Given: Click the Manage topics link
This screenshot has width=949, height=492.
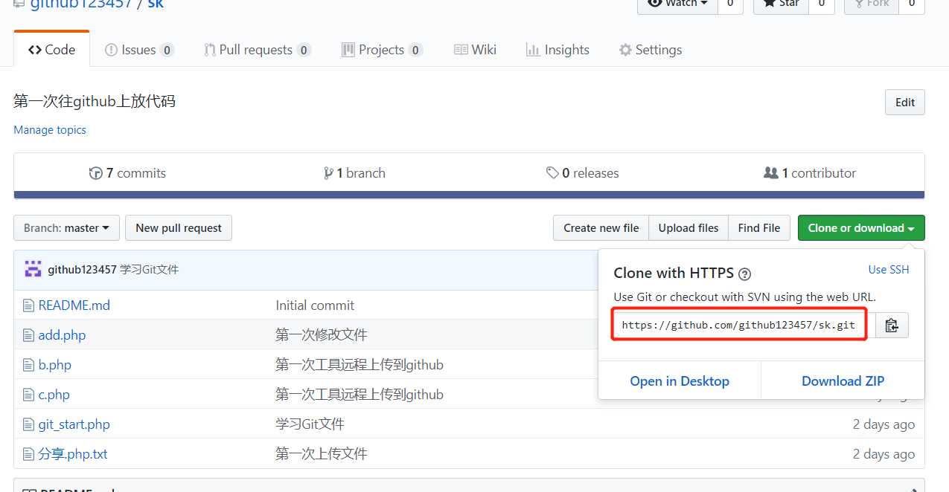Looking at the screenshot, I should point(50,129).
